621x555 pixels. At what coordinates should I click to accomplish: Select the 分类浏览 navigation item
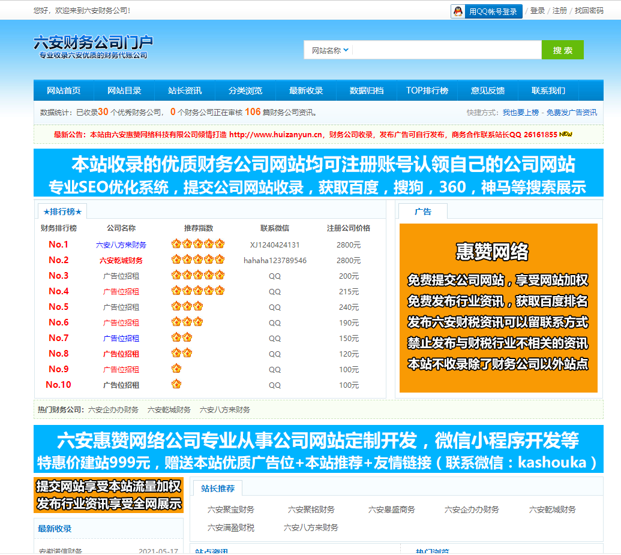(245, 91)
